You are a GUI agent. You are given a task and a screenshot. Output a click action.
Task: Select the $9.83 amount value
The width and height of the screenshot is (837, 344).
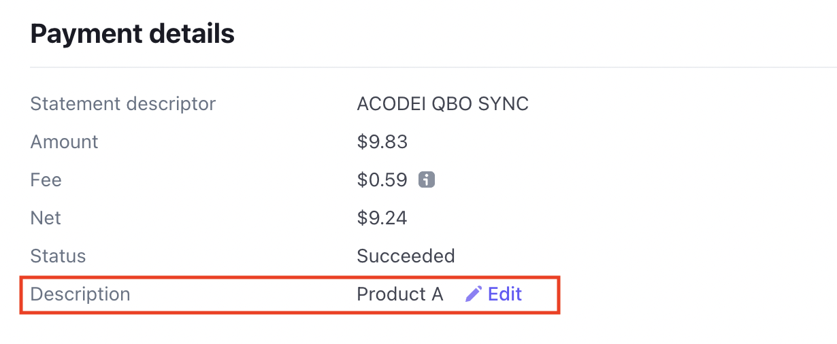[x=382, y=142]
